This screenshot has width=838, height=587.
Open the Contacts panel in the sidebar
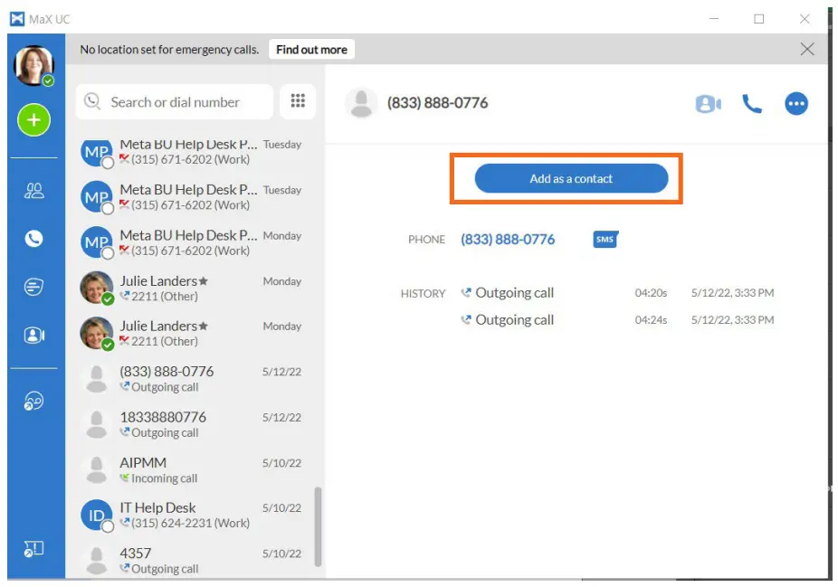(34, 191)
